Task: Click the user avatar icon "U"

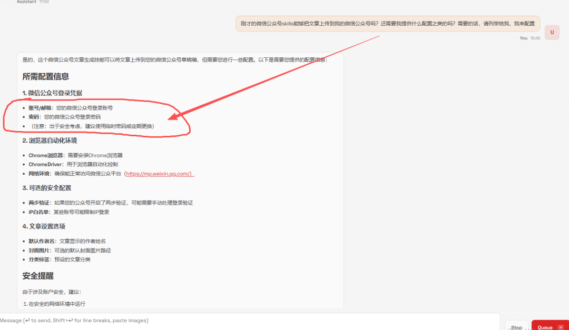Action: coord(552,32)
